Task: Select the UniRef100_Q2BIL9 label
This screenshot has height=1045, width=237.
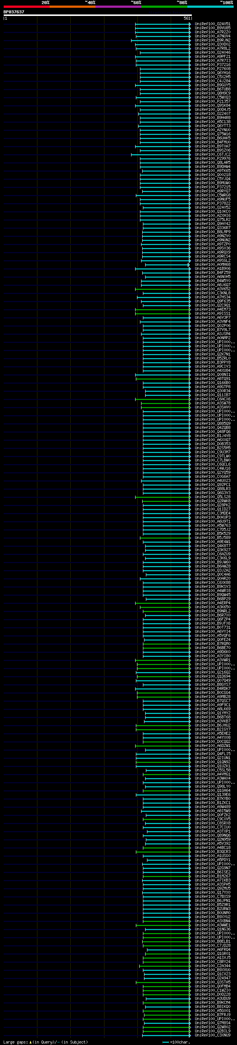Action: click(213, 1031)
